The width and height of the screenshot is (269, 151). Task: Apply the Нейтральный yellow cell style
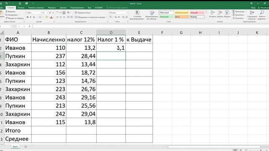(182, 13)
